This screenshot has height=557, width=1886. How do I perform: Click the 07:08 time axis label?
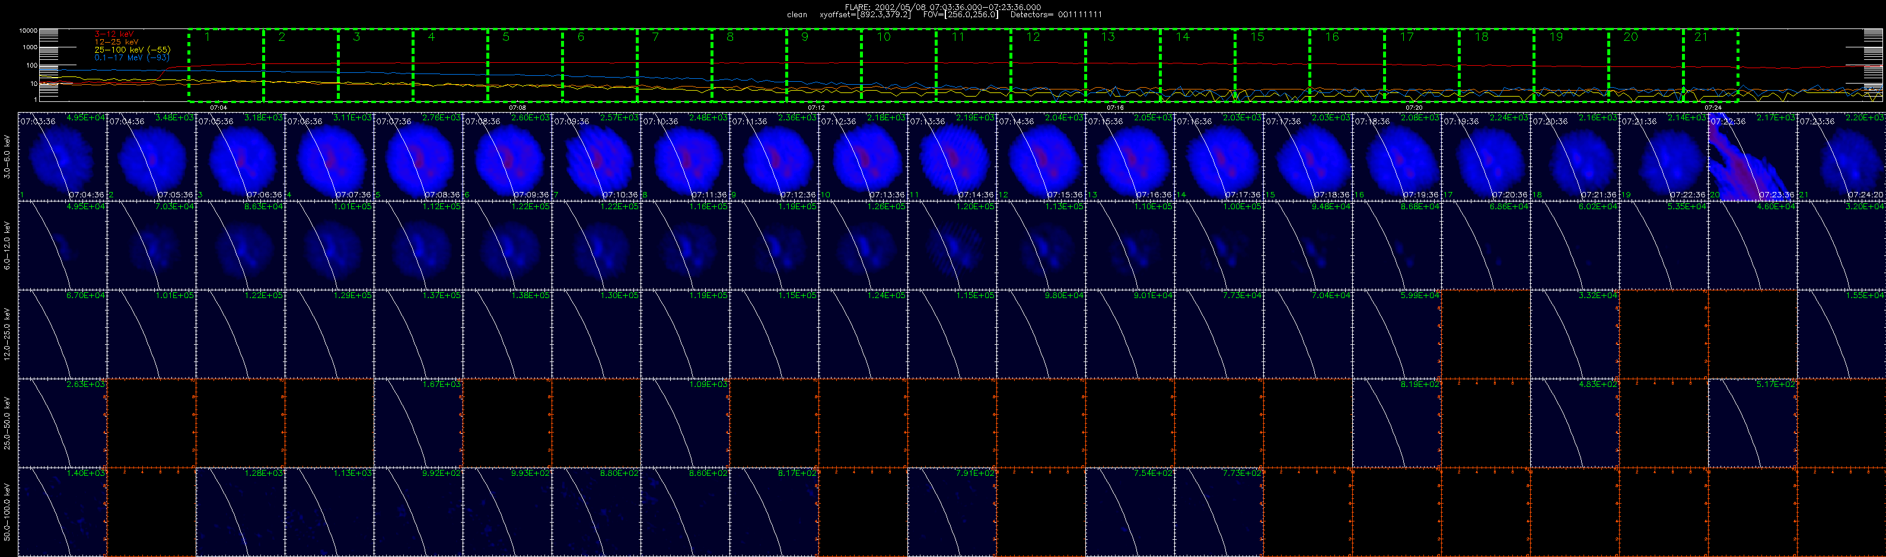click(518, 108)
